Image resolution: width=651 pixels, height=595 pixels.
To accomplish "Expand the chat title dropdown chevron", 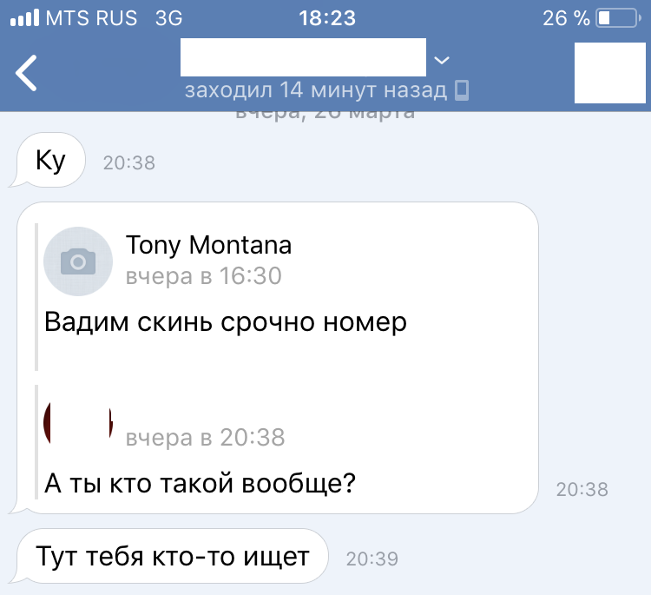I will [441, 60].
